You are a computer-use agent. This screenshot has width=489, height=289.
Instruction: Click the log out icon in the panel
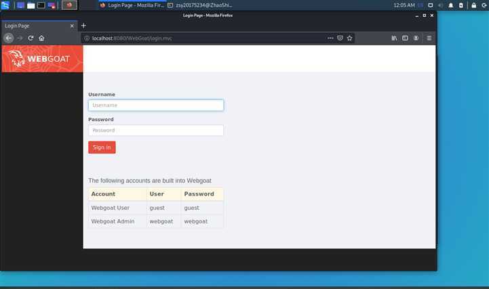click(x=484, y=5)
